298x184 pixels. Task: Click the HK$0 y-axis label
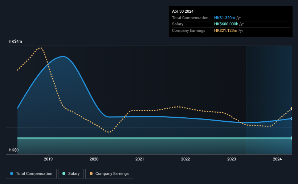(14, 150)
